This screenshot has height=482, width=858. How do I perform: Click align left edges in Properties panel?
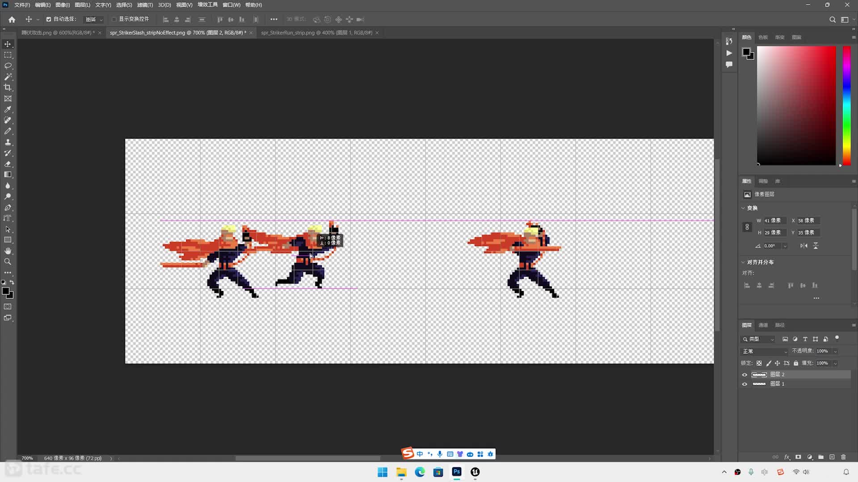(747, 286)
